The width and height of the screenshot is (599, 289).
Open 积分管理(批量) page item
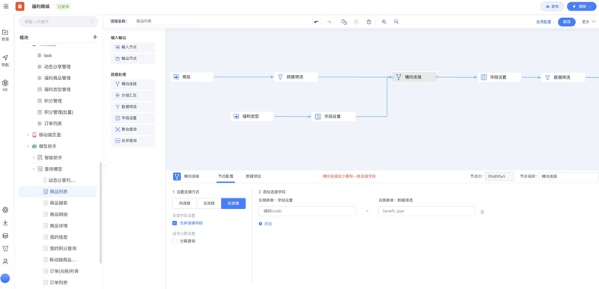pos(58,112)
